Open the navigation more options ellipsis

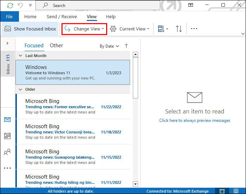click(7, 168)
